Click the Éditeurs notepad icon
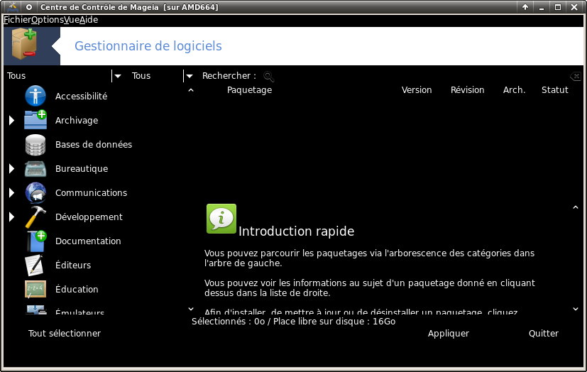Screen dimensions: 587x372 35,265
